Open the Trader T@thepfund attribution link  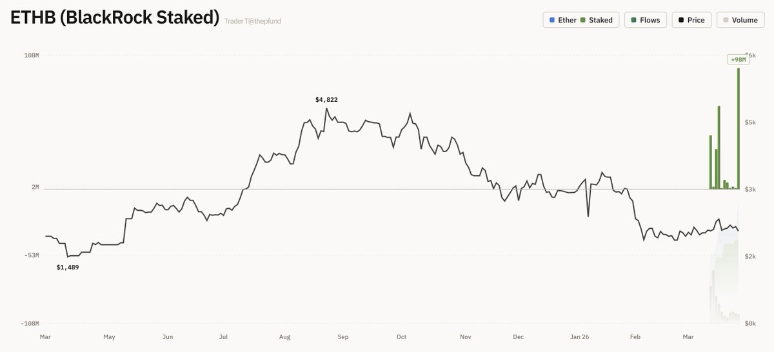click(252, 21)
